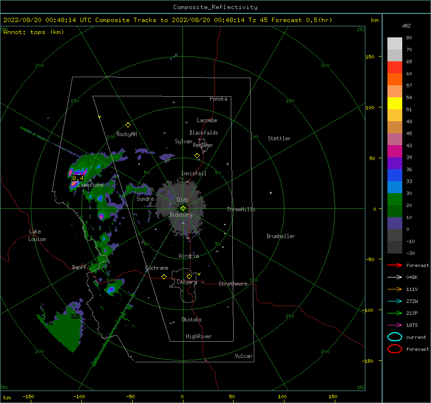Click the Airdrie label
This screenshot has width=431, height=403.
point(189,256)
